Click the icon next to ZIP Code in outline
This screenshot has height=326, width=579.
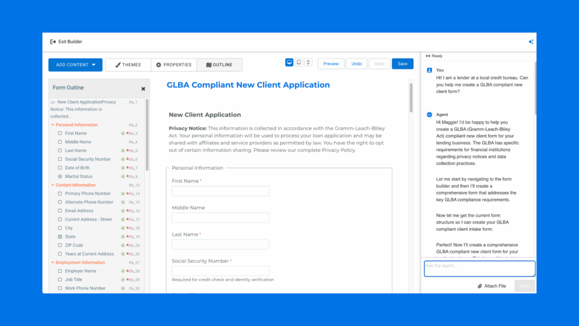pyautogui.click(x=60, y=245)
